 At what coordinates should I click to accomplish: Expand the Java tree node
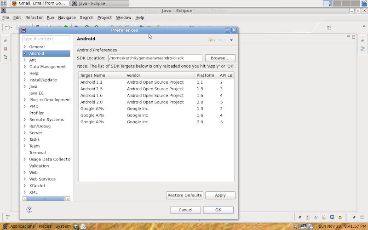pyautogui.click(x=25, y=86)
